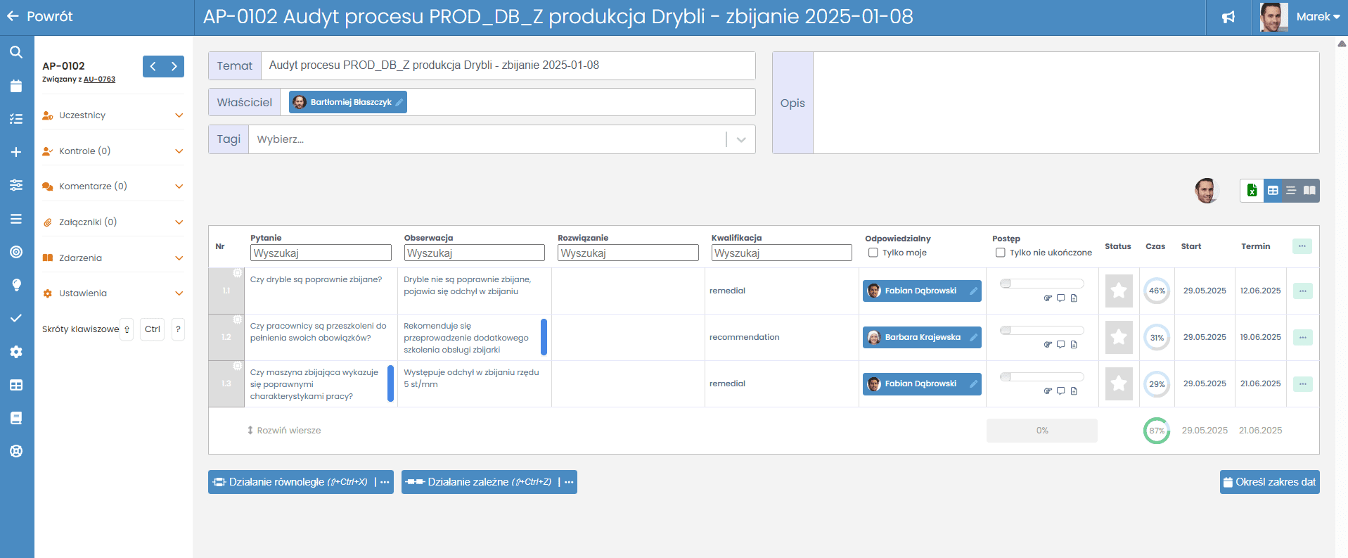This screenshot has width=1348, height=558.
Task: Click the Opis description text area
Action: coord(1066,103)
